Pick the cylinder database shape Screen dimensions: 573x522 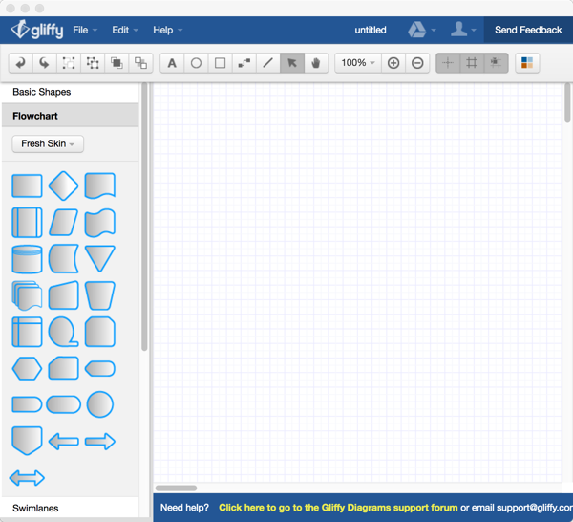(x=27, y=259)
